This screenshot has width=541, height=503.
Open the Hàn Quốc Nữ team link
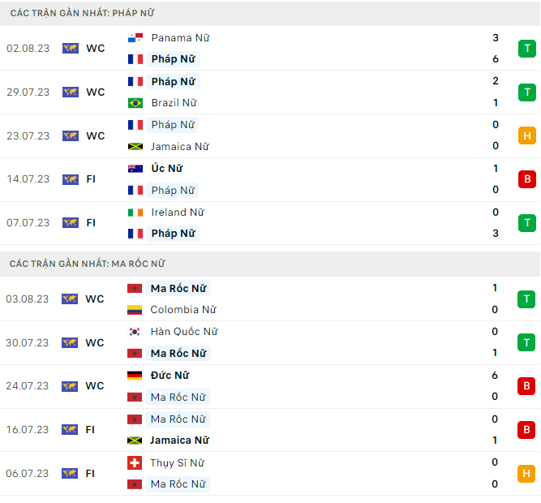[183, 332]
